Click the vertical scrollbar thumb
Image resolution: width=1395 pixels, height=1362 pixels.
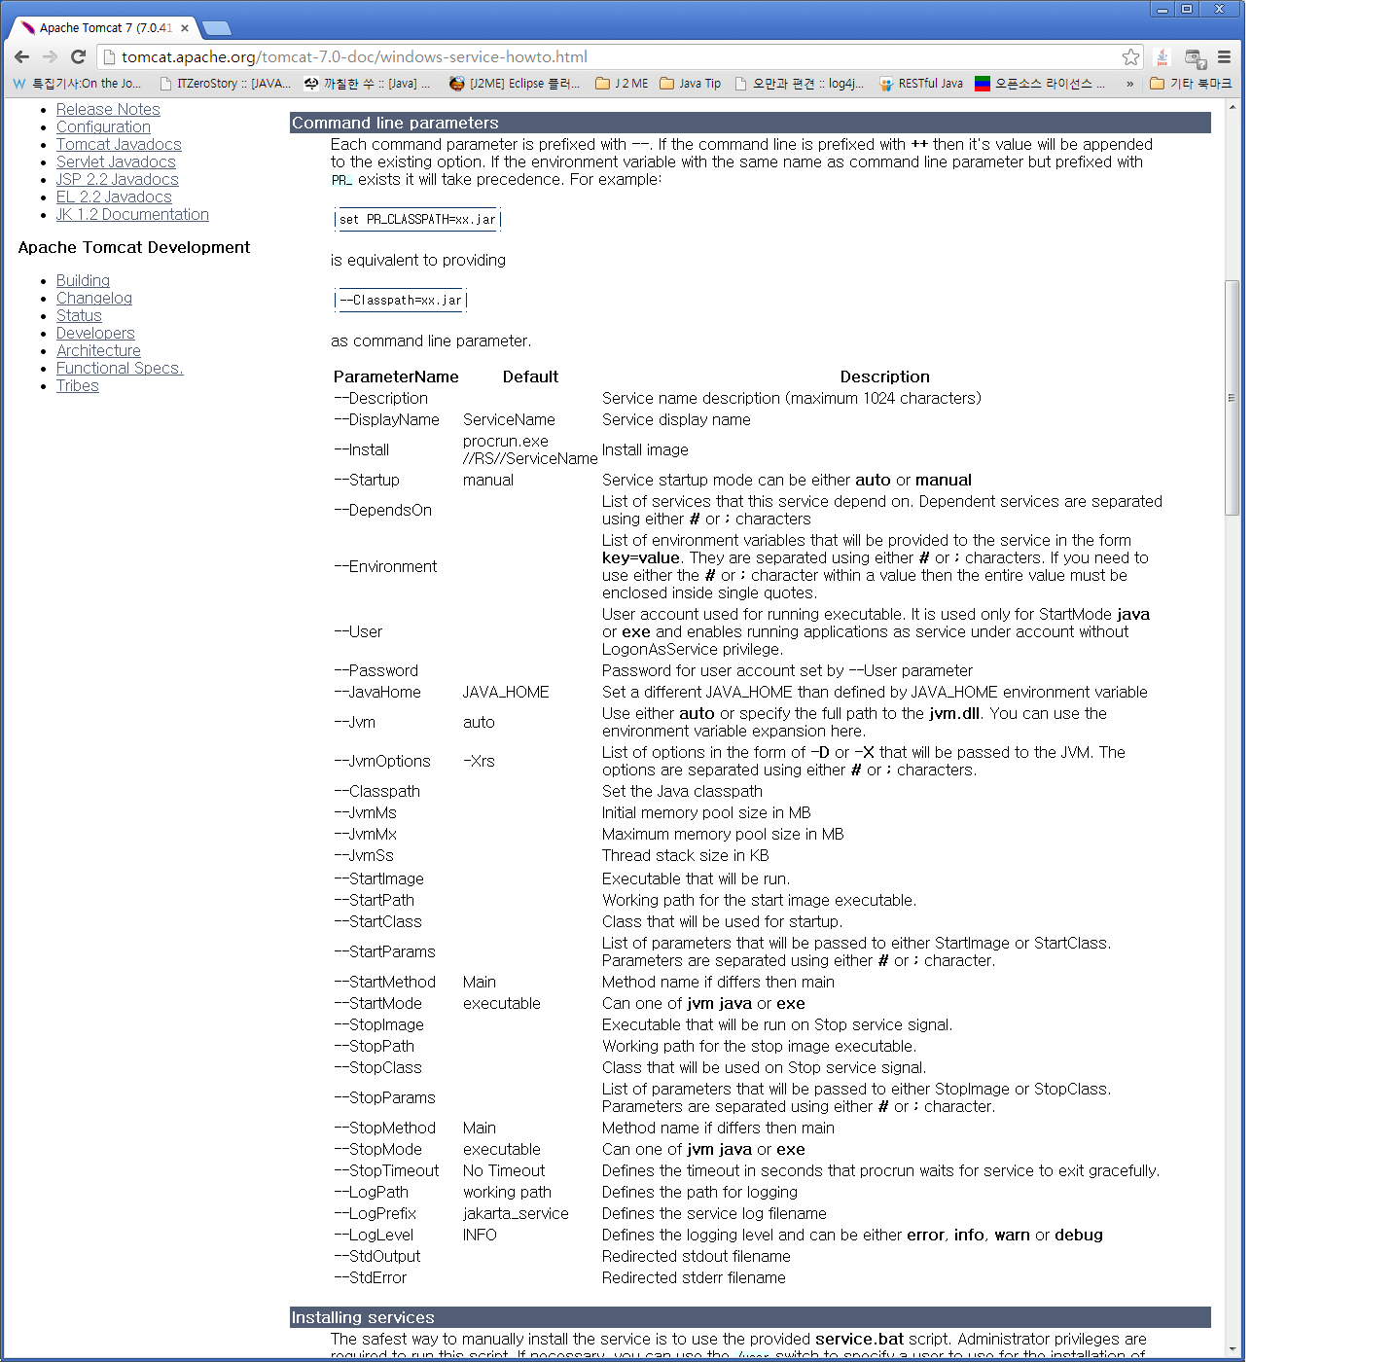click(x=1232, y=397)
